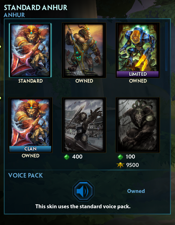Click the ANHUR god name subtitle
This screenshot has height=225, width=175.
tap(14, 15)
